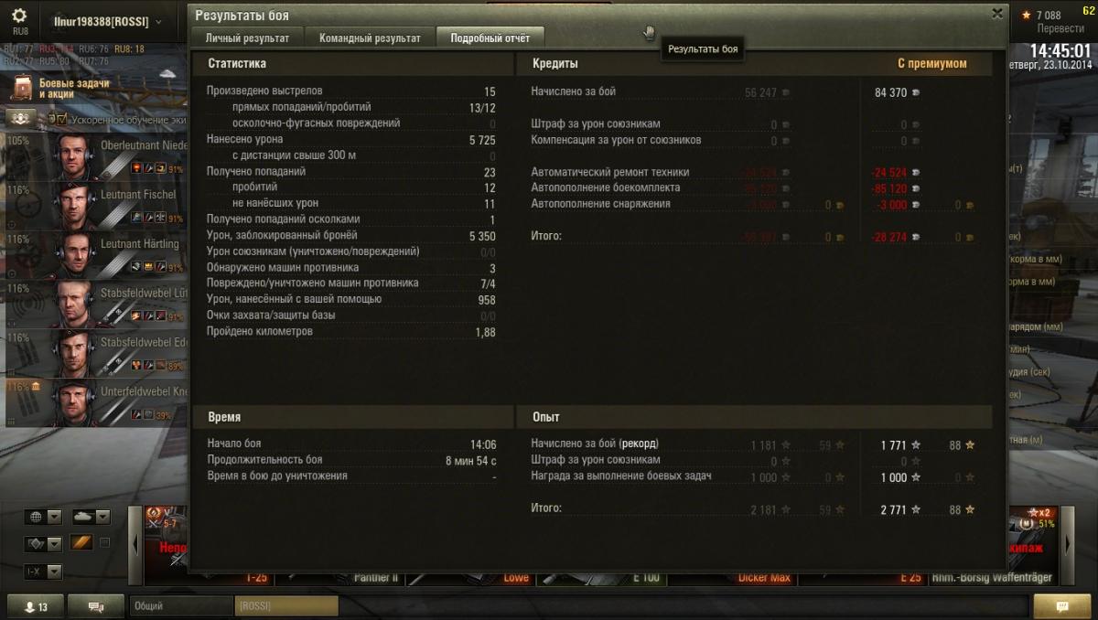Screen dimensions: 1098x620
Task: Select commander Oberleutnant crew portrait
Action: 72,157
